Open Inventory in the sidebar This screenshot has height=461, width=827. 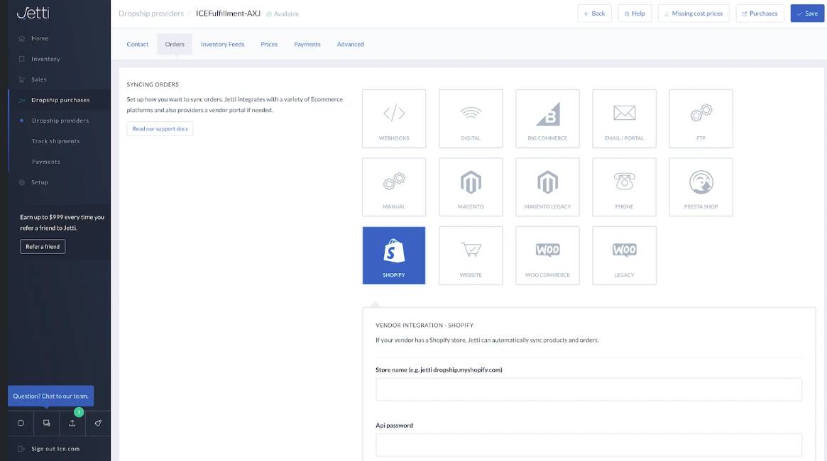coord(45,59)
